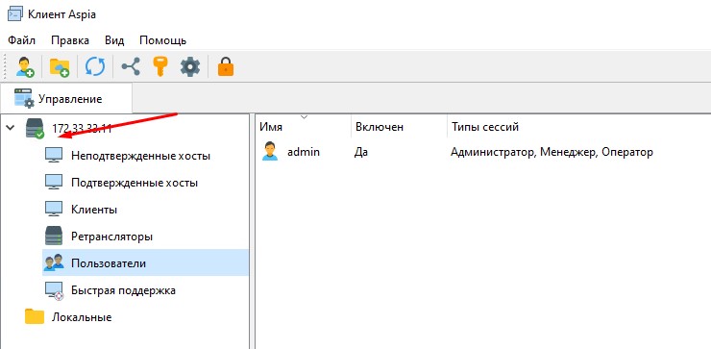711x349 pixels.
Task: Select Пользователи in the tree
Action: (109, 263)
